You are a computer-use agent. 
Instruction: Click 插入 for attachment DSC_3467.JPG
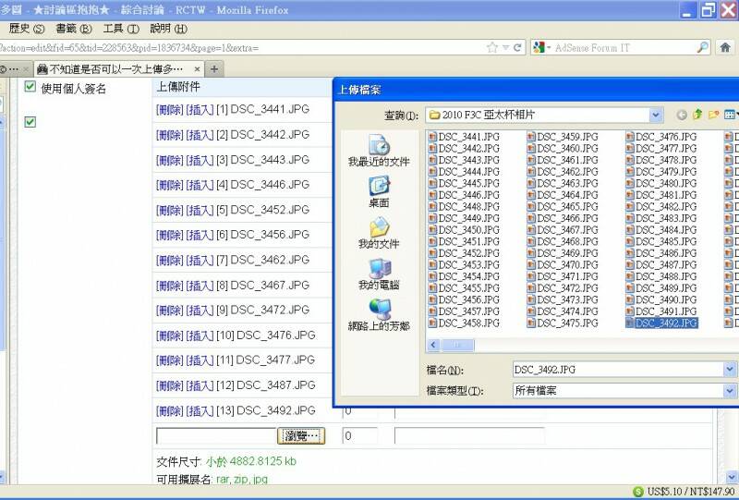pyautogui.click(x=200, y=286)
